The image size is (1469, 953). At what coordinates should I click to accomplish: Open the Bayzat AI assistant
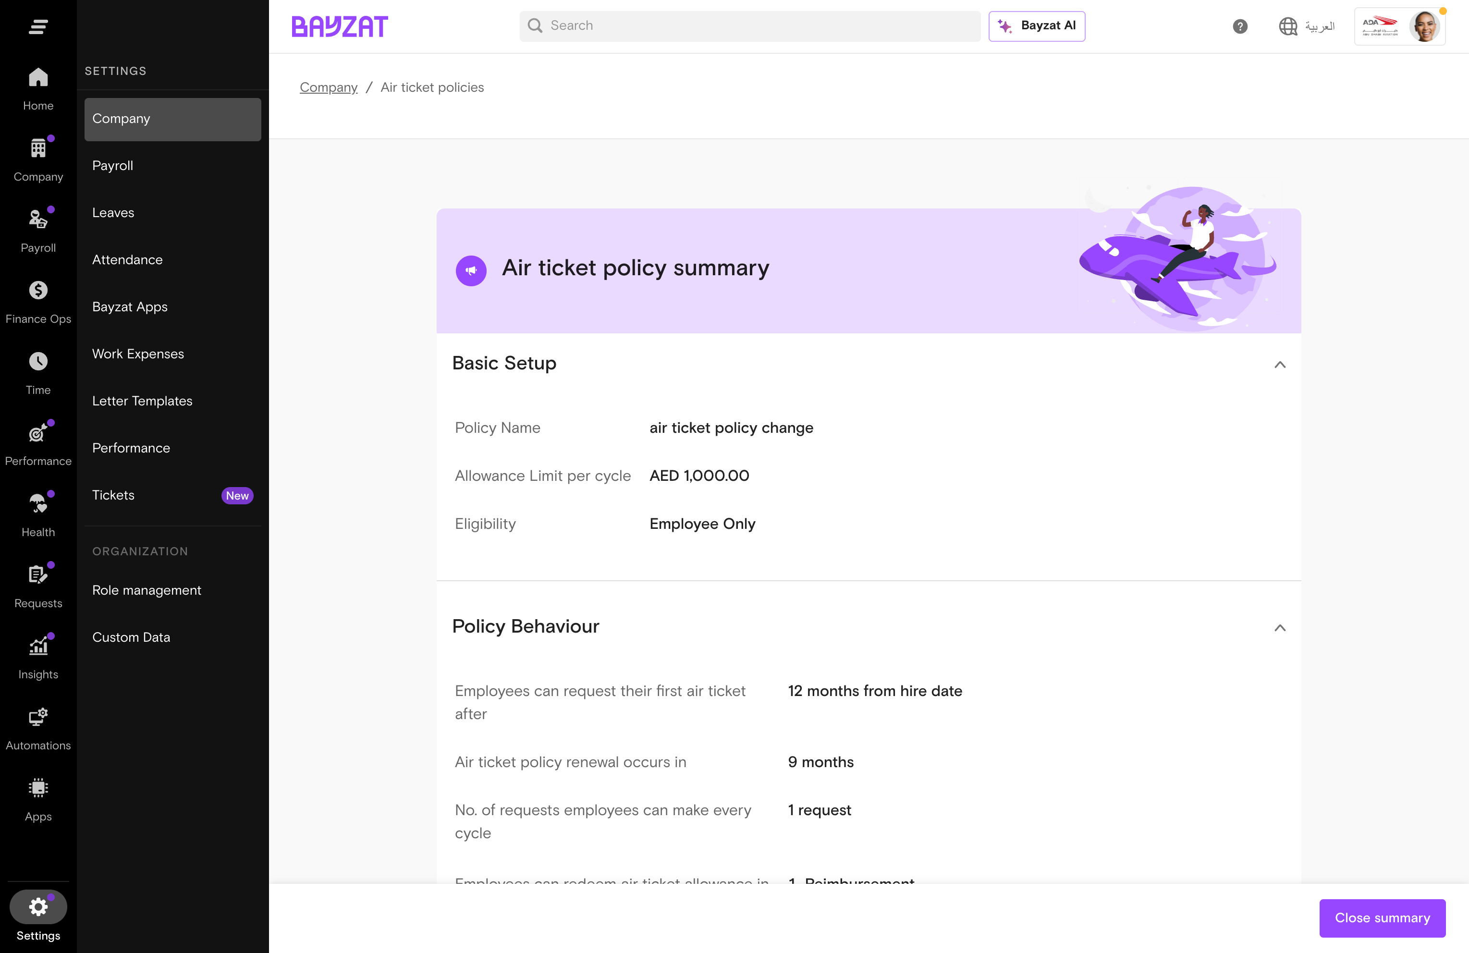[x=1036, y=26]
